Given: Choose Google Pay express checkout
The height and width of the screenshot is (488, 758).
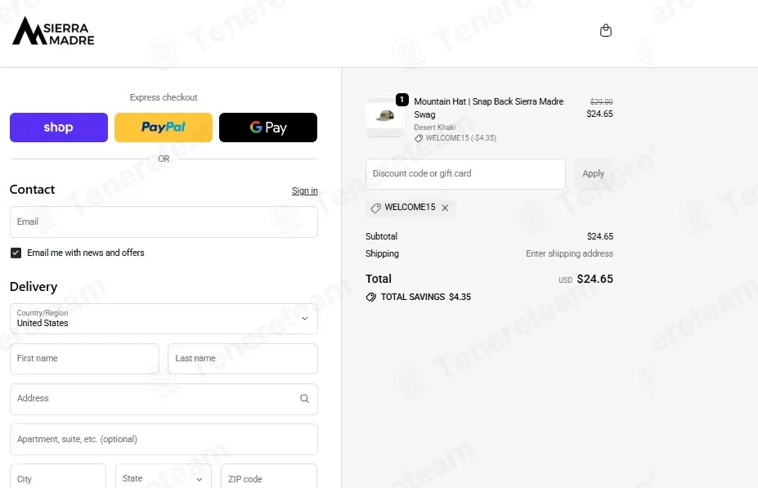Looking at the screenshot, I should [x=268, y=128].
